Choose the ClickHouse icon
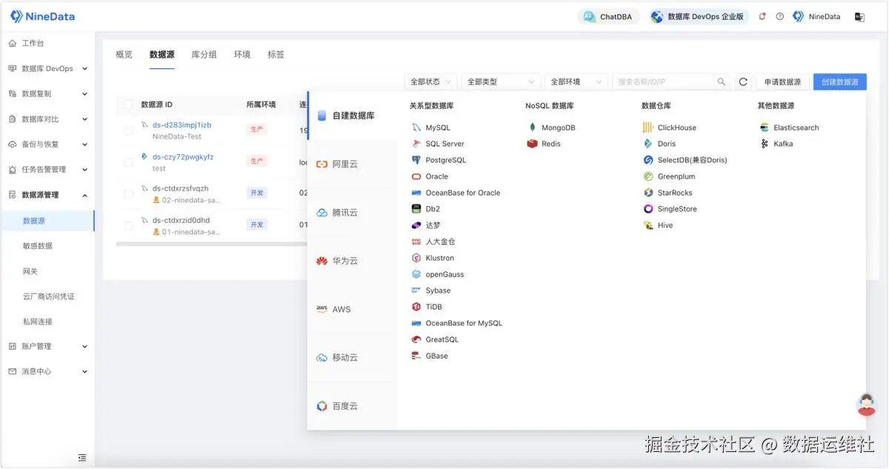Viewport: 889px width, 469px height. (648, 127)
